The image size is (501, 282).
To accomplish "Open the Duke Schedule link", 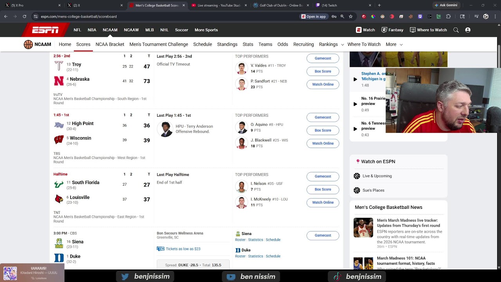I will point(273,256).
